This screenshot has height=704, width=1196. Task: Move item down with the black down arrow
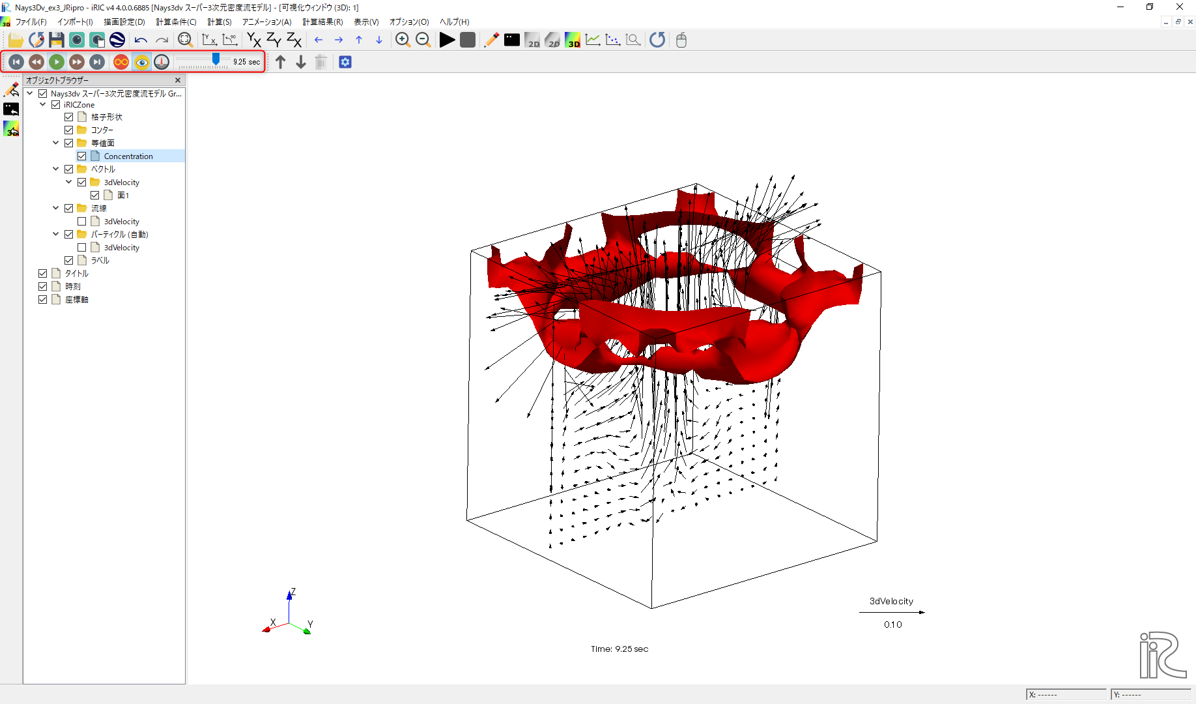tap(301, 62)
